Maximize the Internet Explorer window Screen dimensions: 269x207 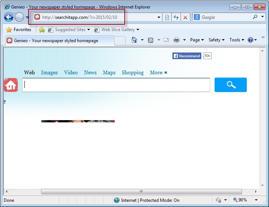(247, 7)
